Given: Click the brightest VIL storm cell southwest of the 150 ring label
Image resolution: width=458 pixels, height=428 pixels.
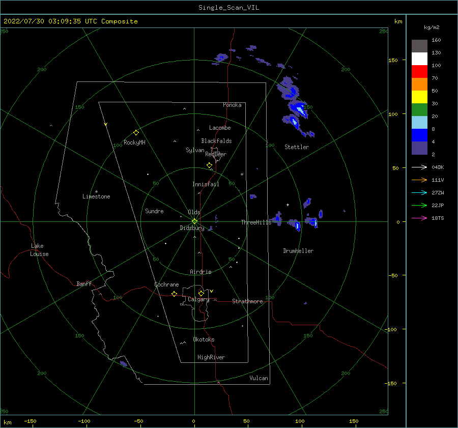Looking at the screenshot, I should coord(300,109).
